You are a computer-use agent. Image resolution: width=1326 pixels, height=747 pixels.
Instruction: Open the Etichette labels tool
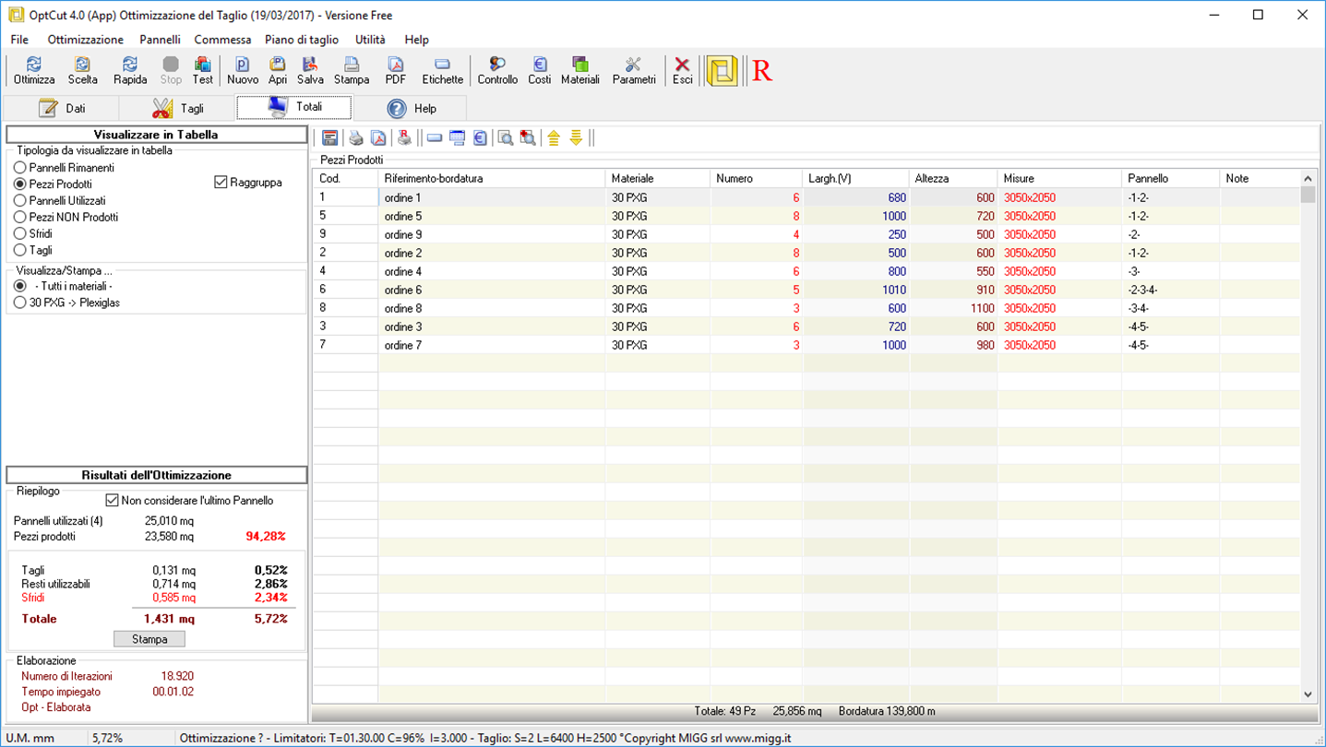coord(442,70)
